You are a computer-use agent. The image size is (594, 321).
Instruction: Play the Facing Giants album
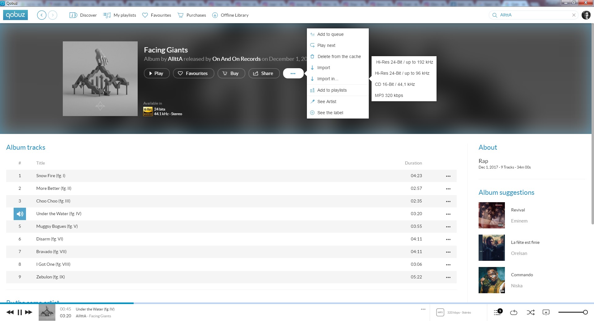[157, 73]
